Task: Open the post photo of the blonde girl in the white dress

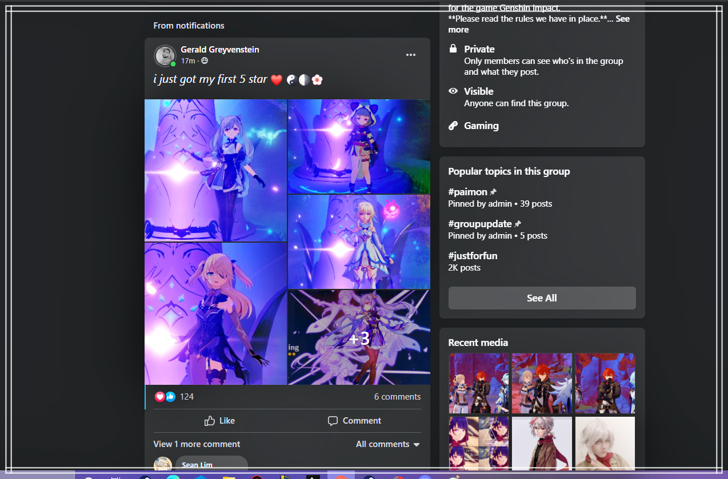Action: click(x=359, y=242)
